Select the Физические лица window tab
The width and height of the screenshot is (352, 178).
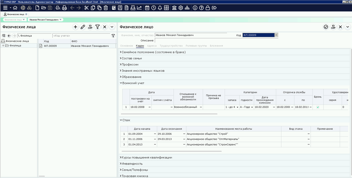click(16, 14)
